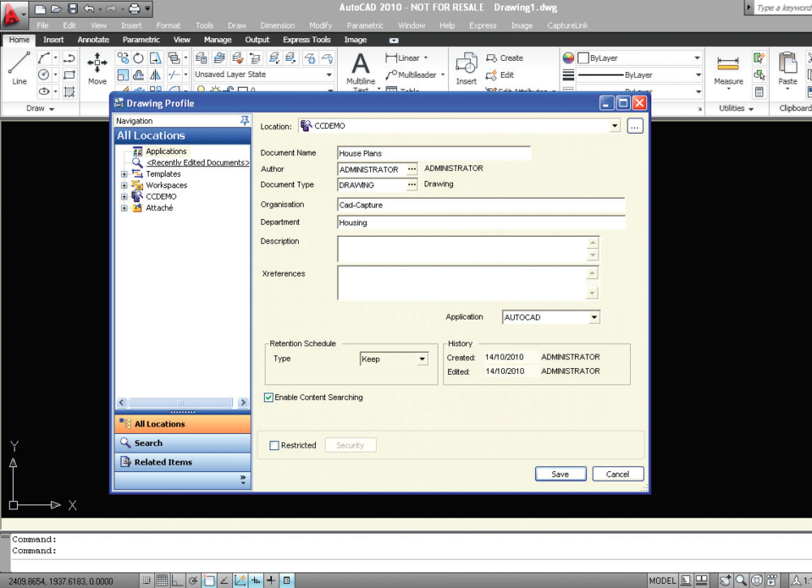Click the Open file icon in quick access toolbar
Screen dimensions: 812x588
tap(57, 8)
